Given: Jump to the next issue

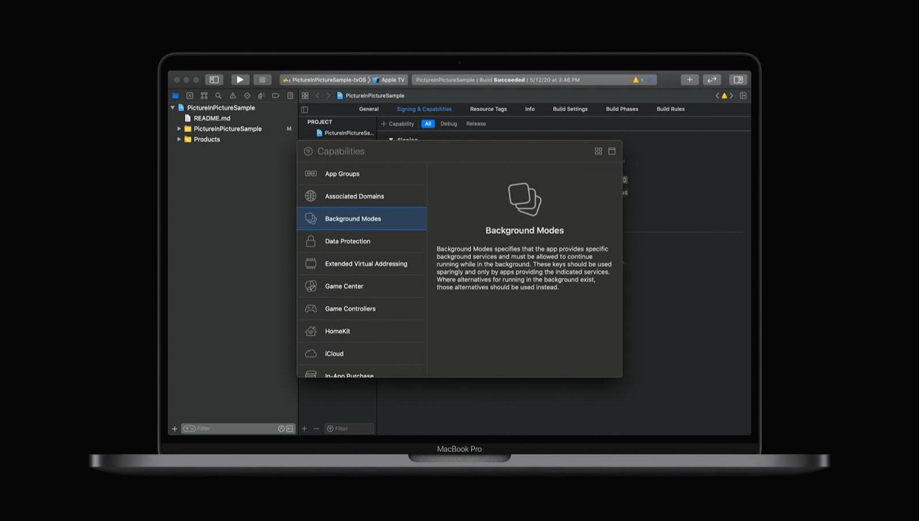Looking at the screenshot, I should (x=731, y=96).
